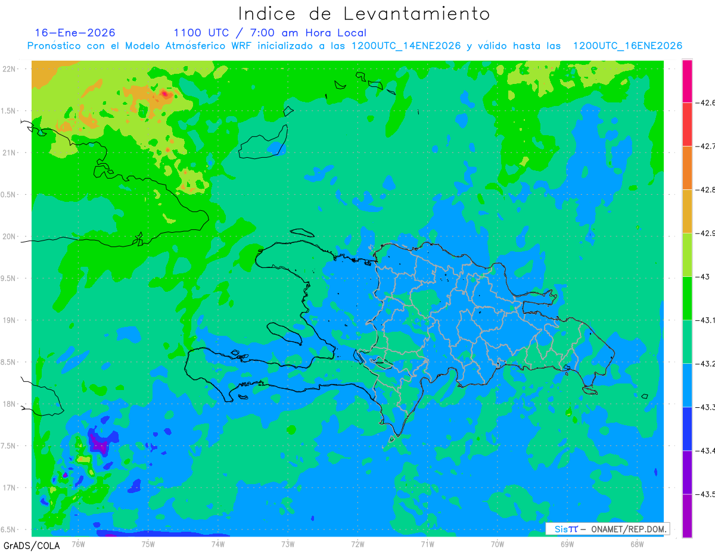Click the '-42.7' legend value
This screenshot has width=715, height=552.
(x=705, y=146)
